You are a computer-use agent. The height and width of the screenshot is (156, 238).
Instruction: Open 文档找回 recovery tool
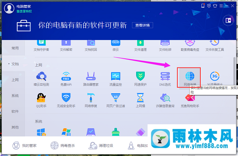[x=91, y=46]
